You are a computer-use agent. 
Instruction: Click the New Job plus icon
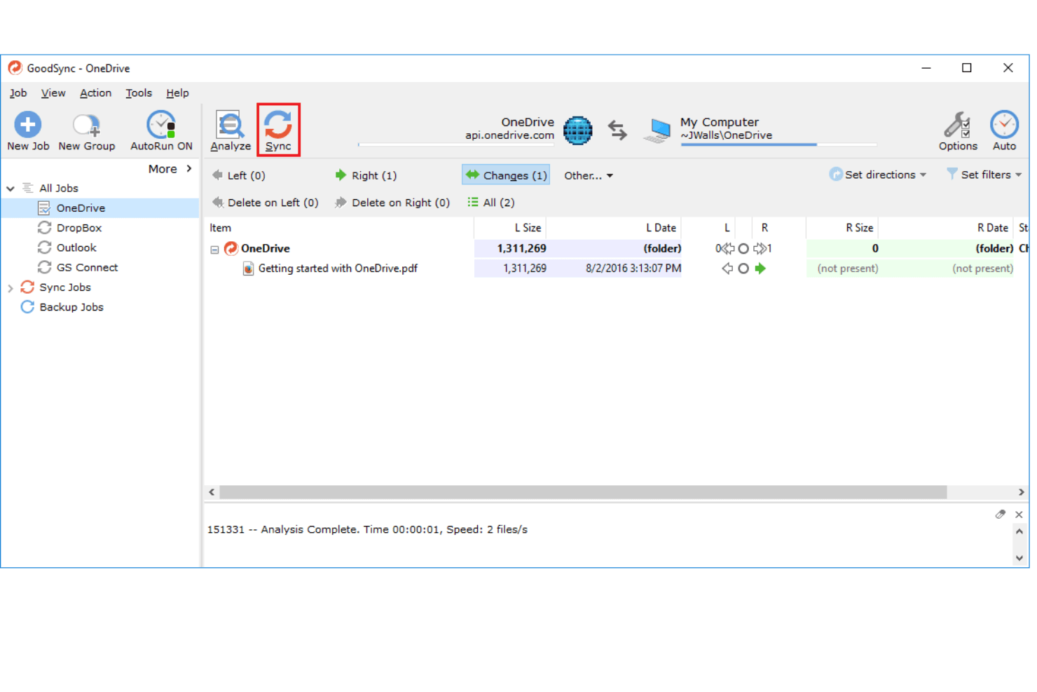coord(28,125)
